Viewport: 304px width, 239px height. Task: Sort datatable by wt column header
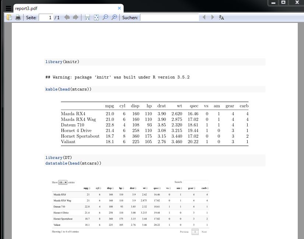pyautogui.click(x=144, y=188)
